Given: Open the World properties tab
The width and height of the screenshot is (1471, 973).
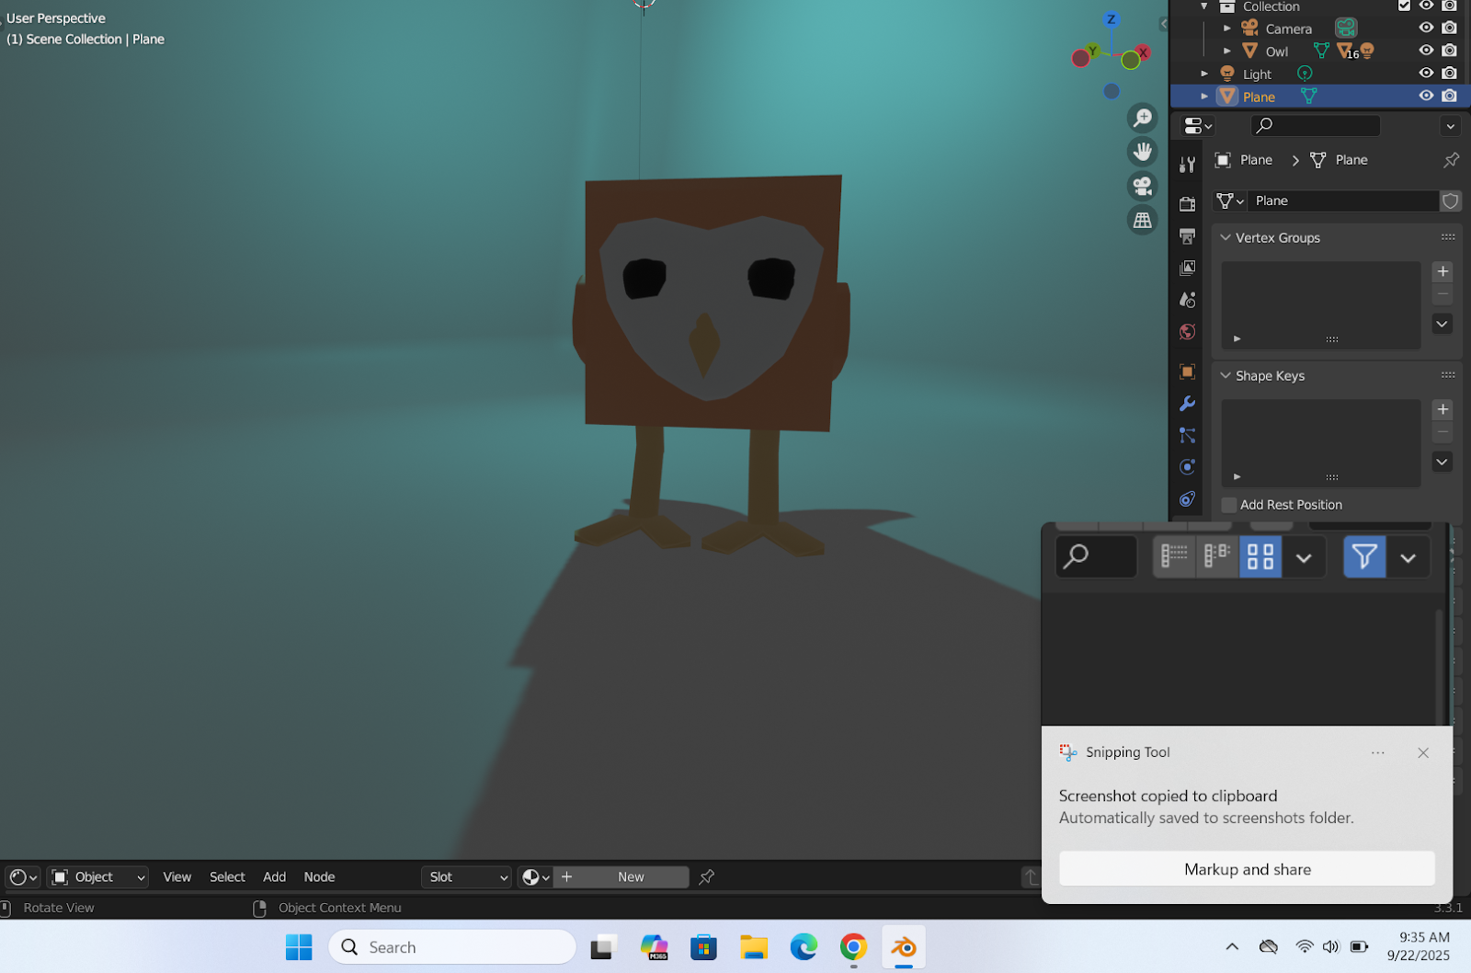Looking at the screenshot, I should tap(1187, 332).
